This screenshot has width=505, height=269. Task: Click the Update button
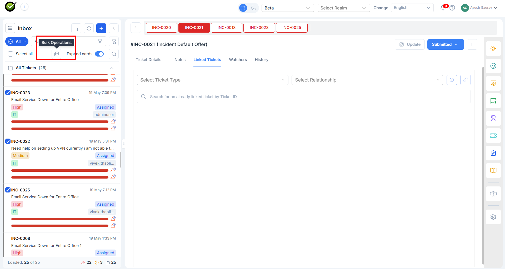(409, 44)
